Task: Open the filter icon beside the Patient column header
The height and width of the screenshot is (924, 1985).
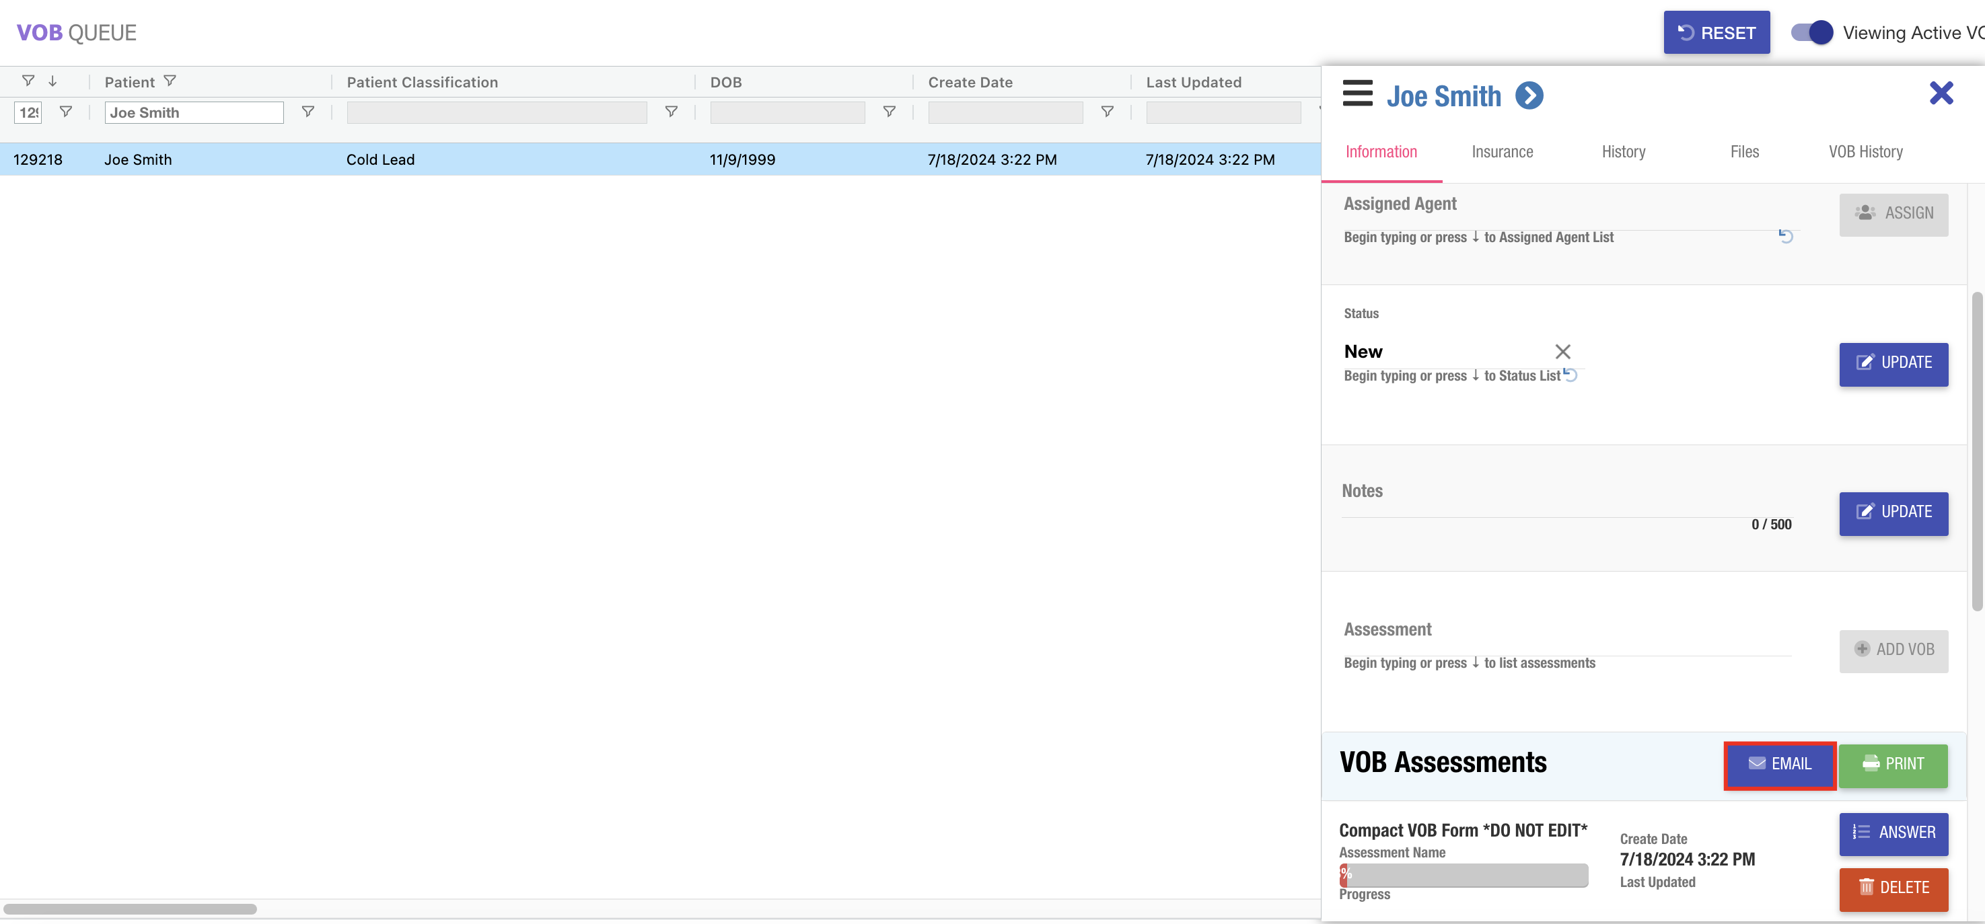Action: click(170, 81)
